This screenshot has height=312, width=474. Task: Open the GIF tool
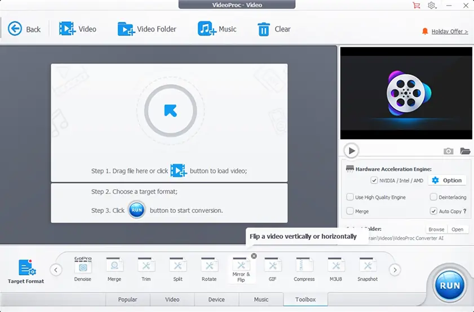click(x=272, y=269)
